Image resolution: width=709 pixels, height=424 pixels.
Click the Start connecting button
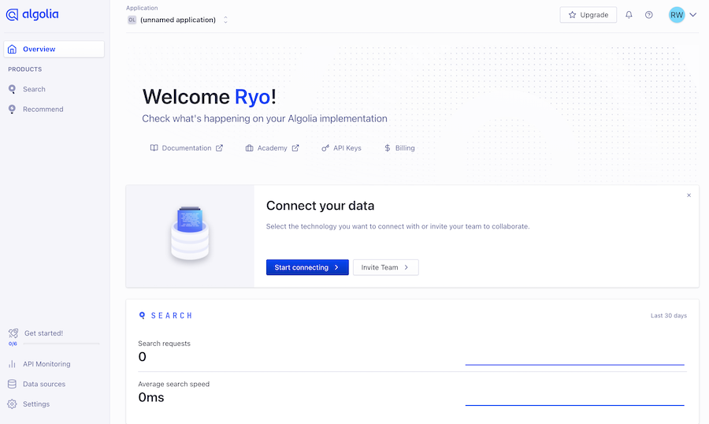[x=307, y=267]
